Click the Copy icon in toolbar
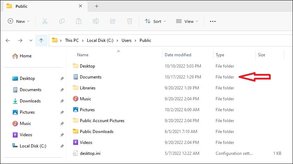 62,21
